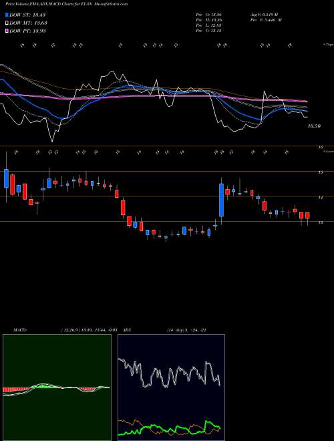Click the tall blue candlestick in the rally

tap(222, 200)
